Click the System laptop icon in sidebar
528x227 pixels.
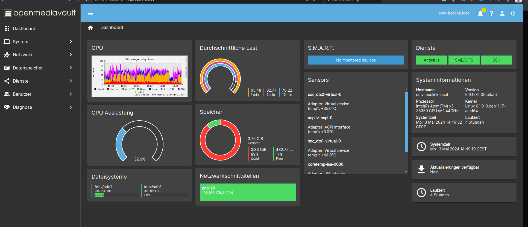point(7,42)
